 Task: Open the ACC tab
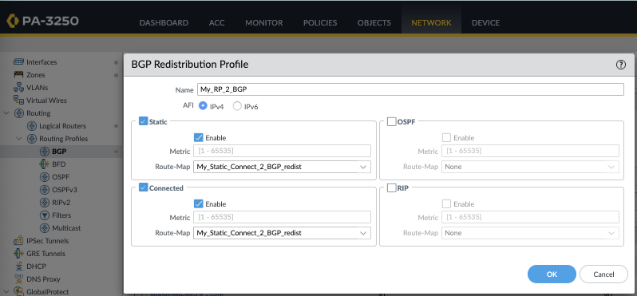tap(216, 22)
